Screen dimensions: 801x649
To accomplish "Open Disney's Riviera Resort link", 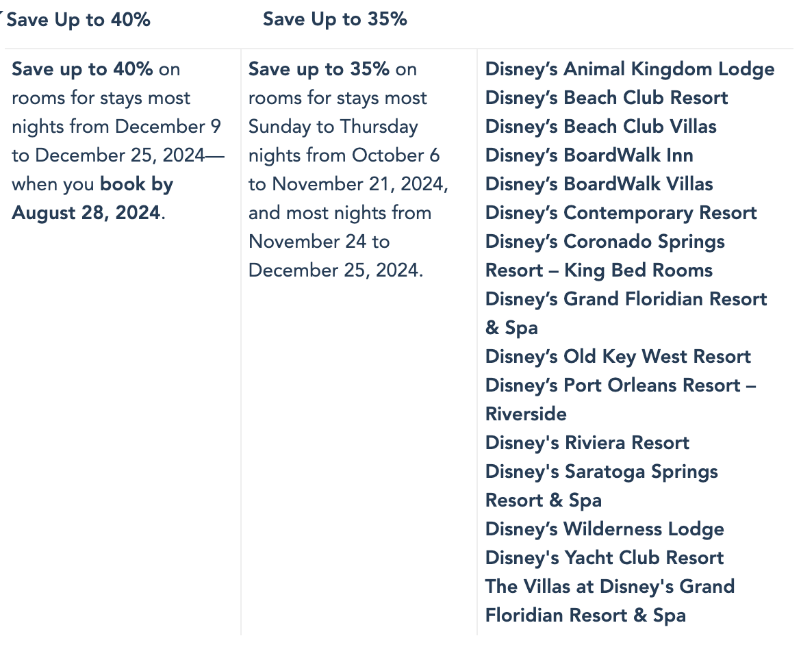I will pos(587,442).
